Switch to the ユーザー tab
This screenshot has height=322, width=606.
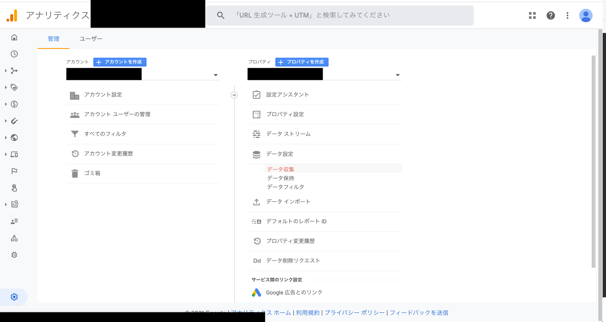(x=91, y=39)
